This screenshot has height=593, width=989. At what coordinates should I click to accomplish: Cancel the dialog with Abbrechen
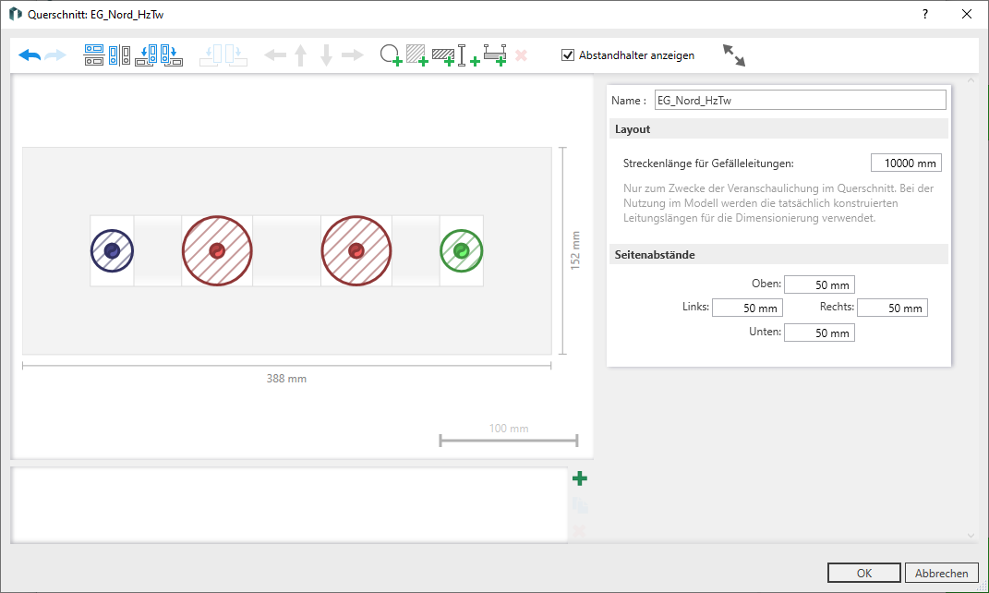[942, 573]
